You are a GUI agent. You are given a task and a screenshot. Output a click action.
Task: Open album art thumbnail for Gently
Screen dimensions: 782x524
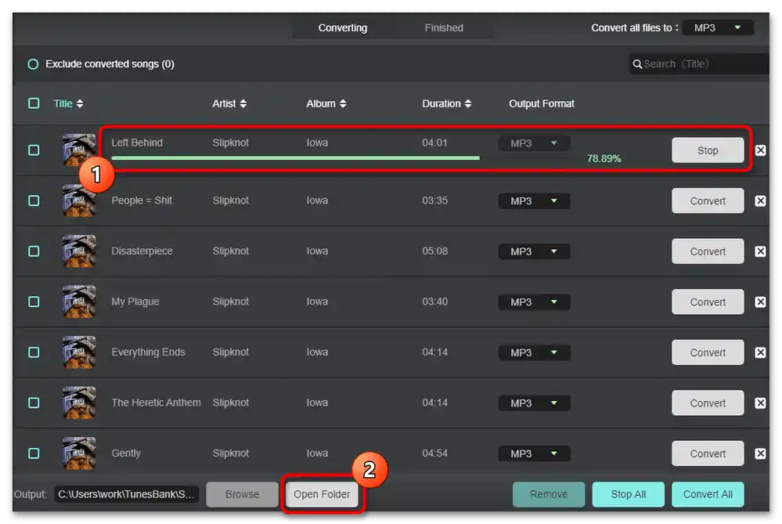point(79,454)
